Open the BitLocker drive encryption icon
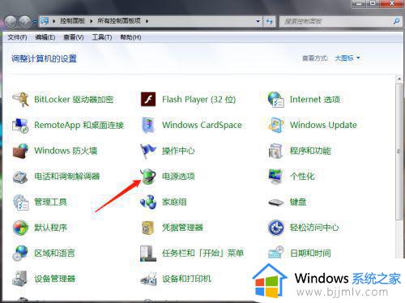The height and width of the screenshot is (303, 405). click(21, 100)
